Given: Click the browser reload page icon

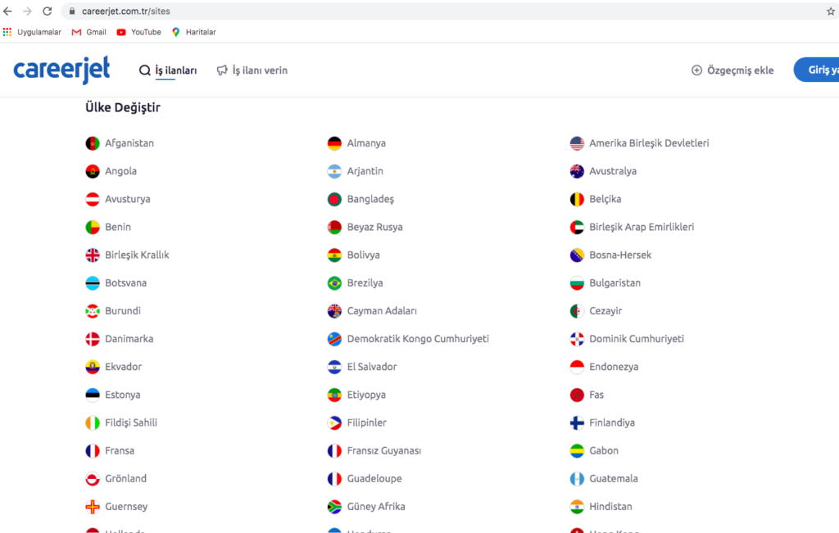Looking at the screenshot, I should [x=47, y=11].
